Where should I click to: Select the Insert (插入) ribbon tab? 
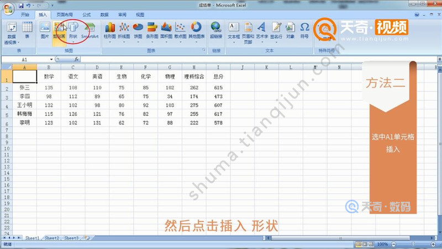click(43, 15)
